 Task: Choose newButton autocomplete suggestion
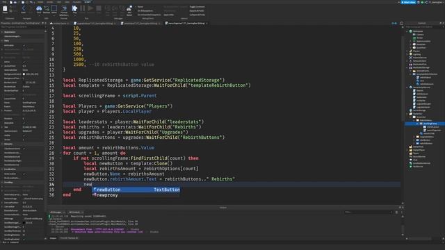[x=136, y=190]
